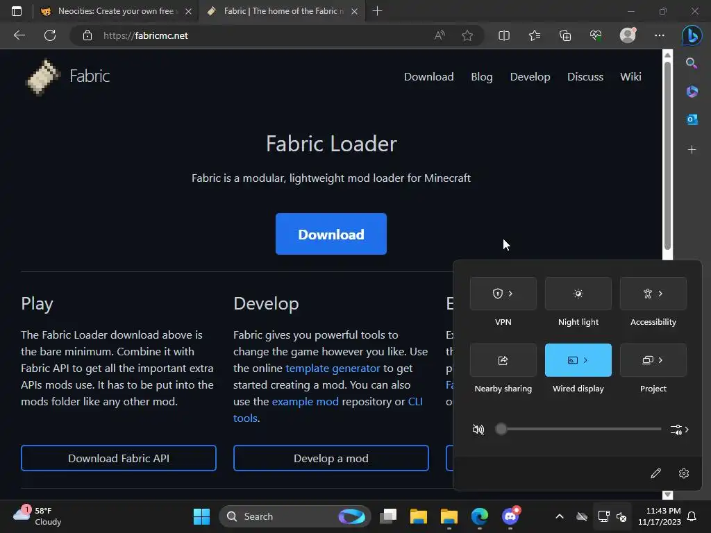Click the Develop a mod button

point(331,458)
